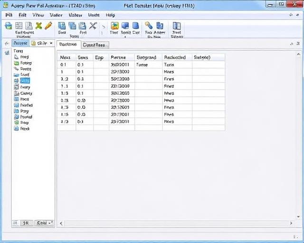The height and width of the screenshot is (243, 304).
Task: Click the Sintprad column header
Action: coord(149,57)
